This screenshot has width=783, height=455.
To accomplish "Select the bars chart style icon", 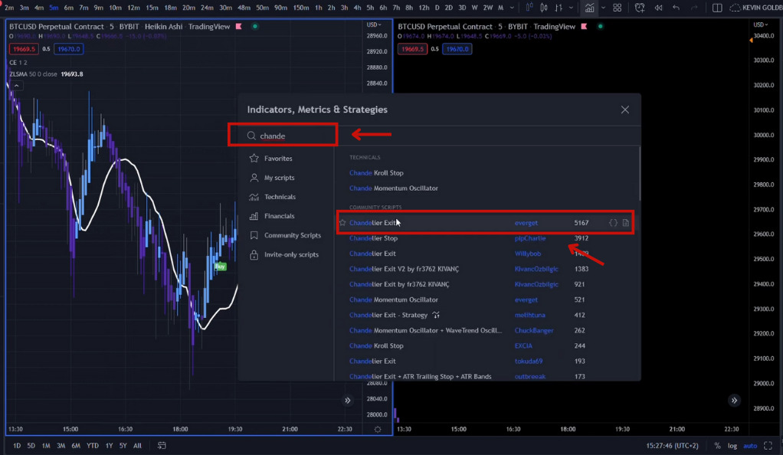I will tap(559, 8).
